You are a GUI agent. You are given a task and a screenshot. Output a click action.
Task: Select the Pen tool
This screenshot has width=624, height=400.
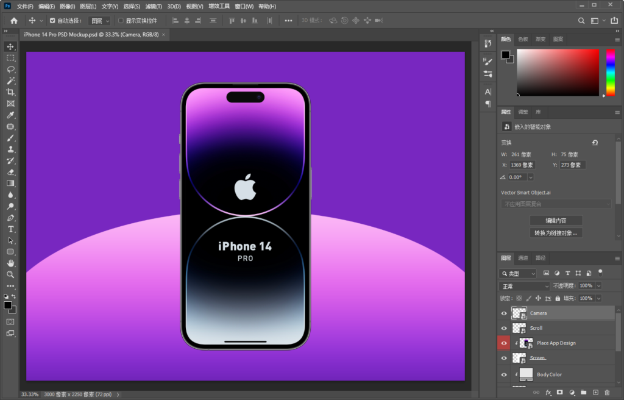(x=10, y=218)
